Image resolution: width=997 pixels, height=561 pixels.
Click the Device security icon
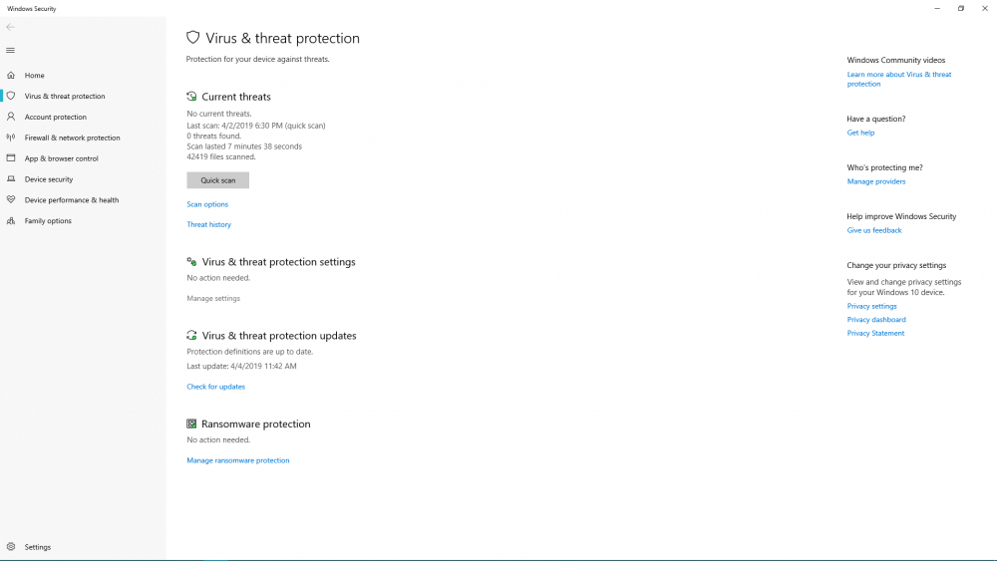[11, 179]
